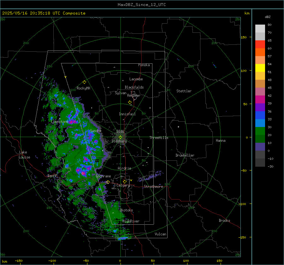Click the Cochrane city label
Screen dimensions: 284x265
click(x=103, y=176)
